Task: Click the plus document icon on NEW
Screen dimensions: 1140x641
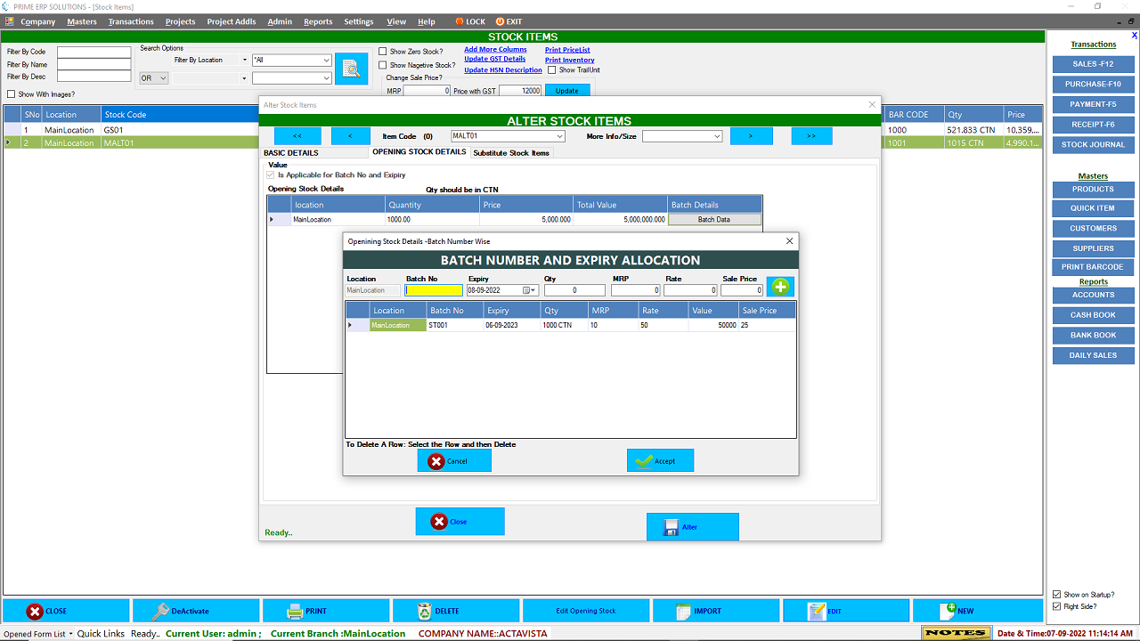Action: click(948, 611)
